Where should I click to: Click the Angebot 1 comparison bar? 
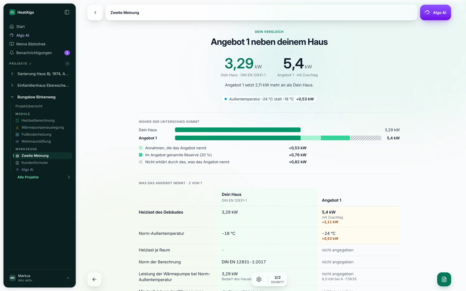coord(278,138)
